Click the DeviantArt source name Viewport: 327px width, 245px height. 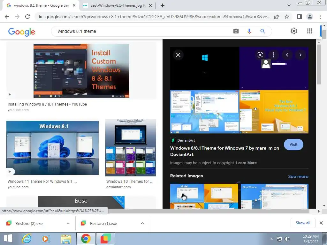186,140
